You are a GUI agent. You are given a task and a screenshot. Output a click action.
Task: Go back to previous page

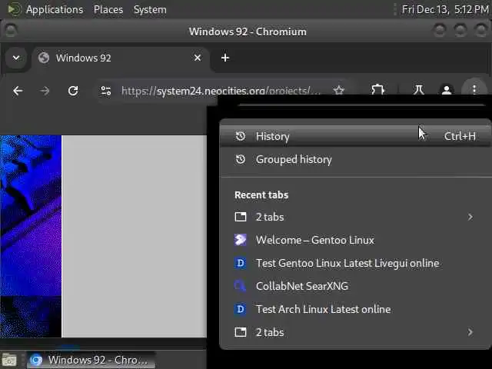[18, 91]
